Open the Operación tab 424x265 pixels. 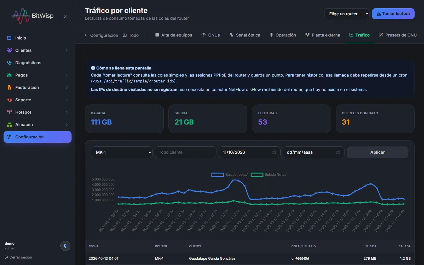coord(283,35)
